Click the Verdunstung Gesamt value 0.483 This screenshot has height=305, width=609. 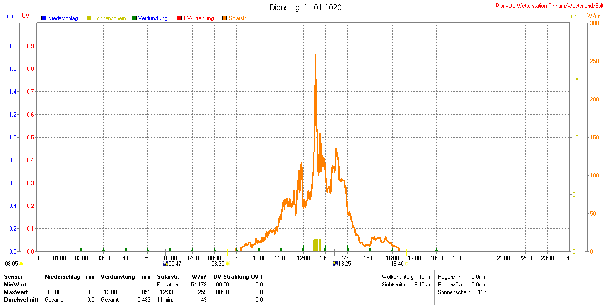coord(144,300)
